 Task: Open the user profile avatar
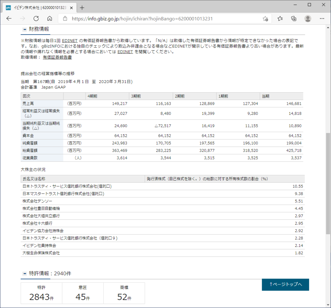coord(308,18)
